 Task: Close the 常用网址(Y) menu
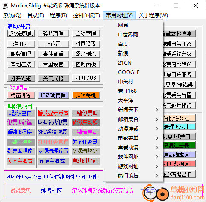[119, 15]
